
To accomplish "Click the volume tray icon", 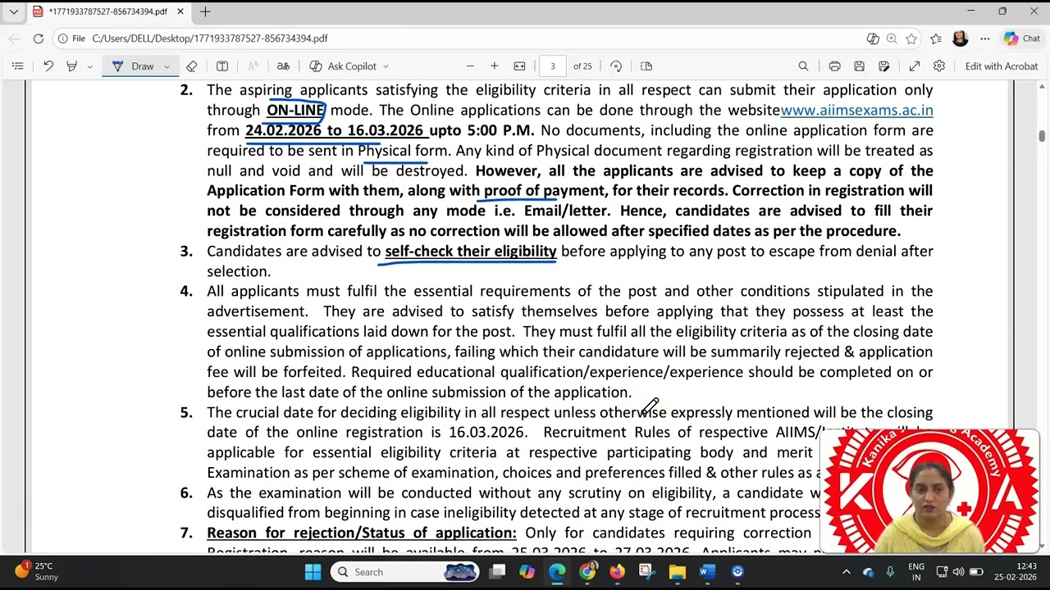I will tap(959, 572).
